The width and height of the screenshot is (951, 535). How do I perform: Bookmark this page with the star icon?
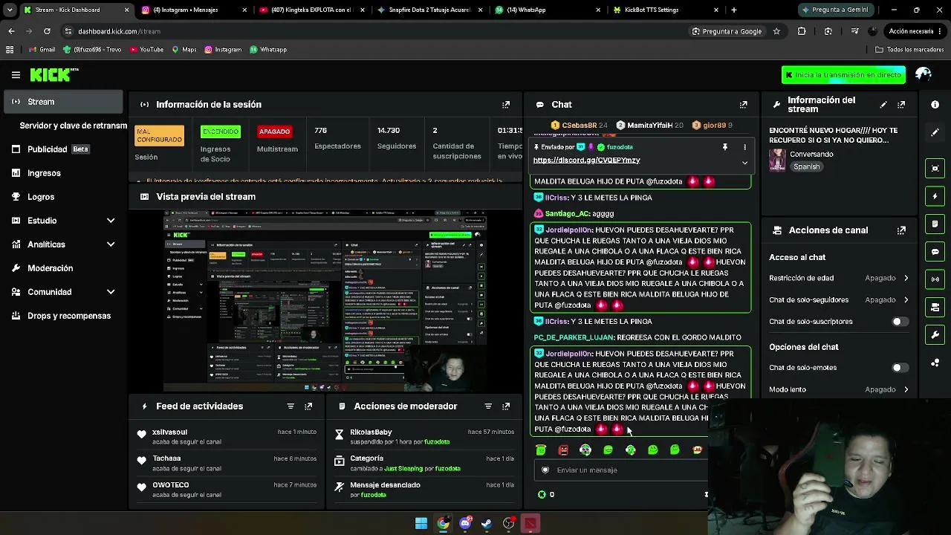tap(776, 31)
